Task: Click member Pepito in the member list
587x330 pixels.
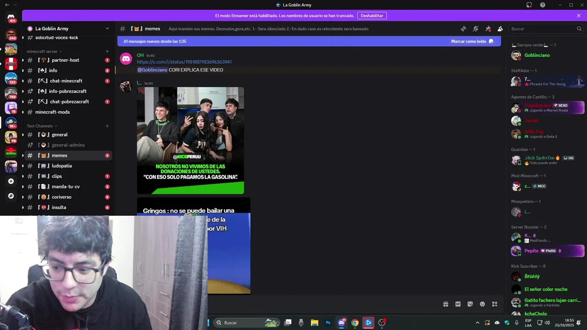Action: click(547, 251)
